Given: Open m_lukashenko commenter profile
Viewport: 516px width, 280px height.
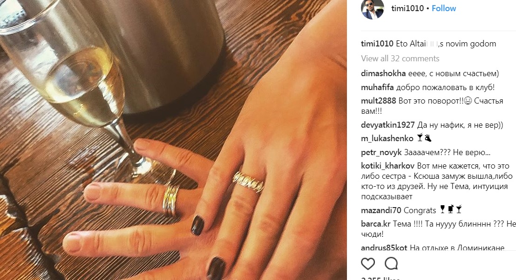Looking at the screenshot, I should coord(387,138).
